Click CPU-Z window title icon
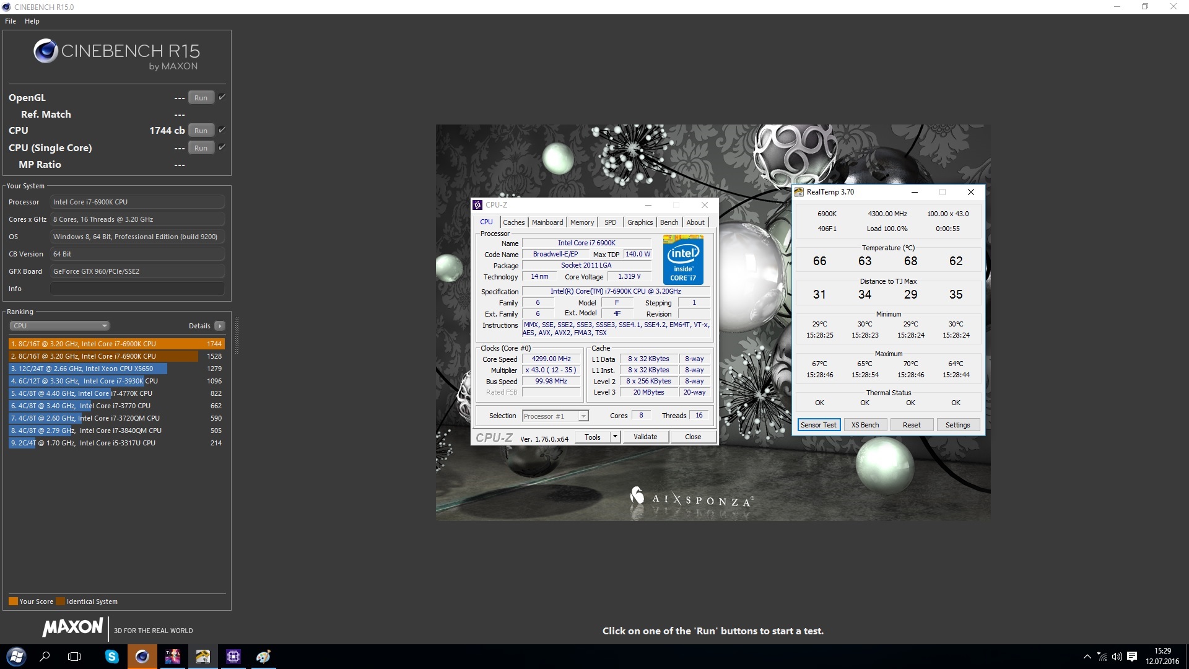The image size is (1189, 669). [x=477, y=205]
